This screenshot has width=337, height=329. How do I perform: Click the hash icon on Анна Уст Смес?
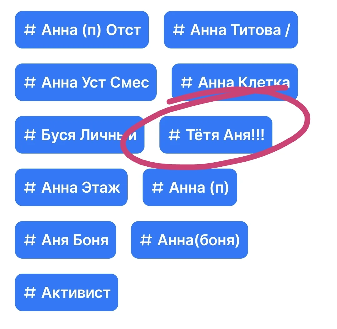[29, 83]
